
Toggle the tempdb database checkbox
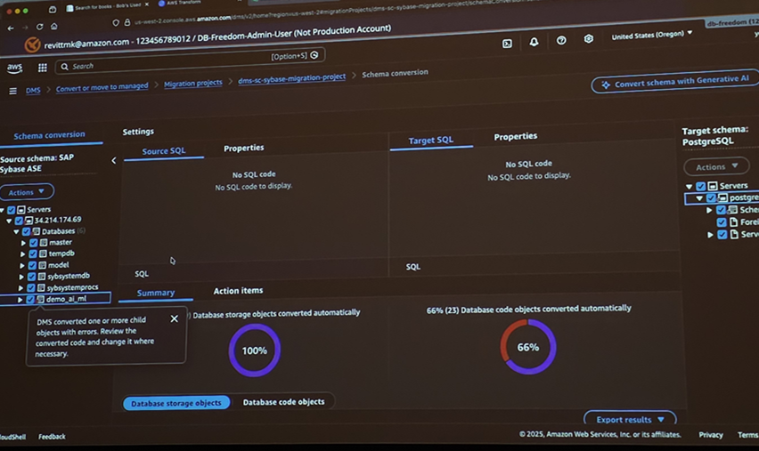point(33,254)
